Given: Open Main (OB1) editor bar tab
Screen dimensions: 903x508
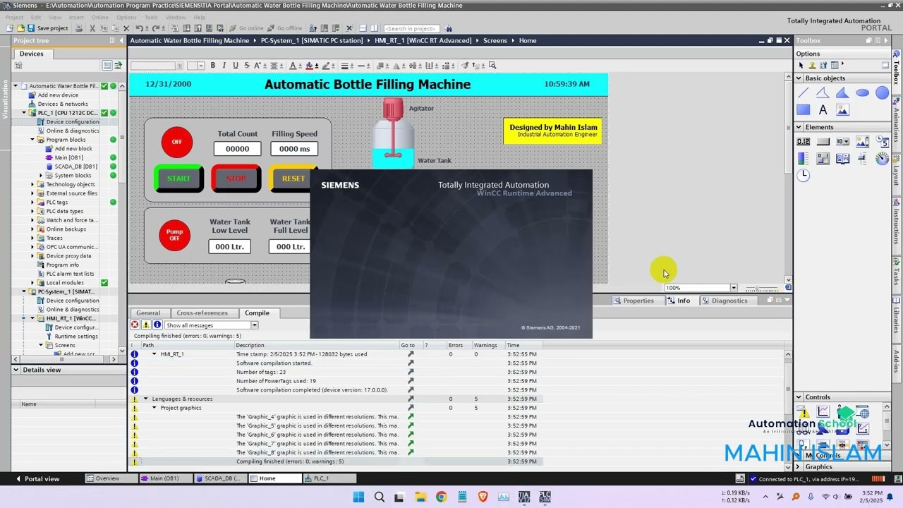Looking at the screenshot, I should tap(164, 478).
